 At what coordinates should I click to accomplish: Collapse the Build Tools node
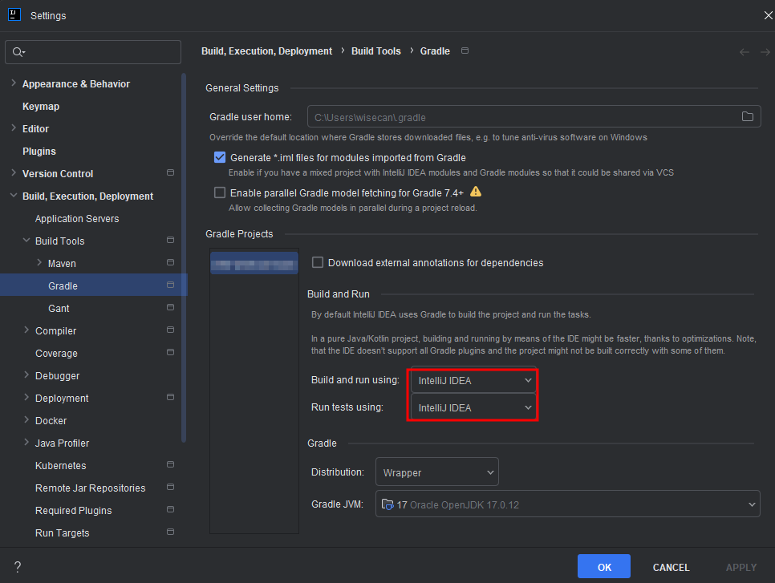point(26,240)
